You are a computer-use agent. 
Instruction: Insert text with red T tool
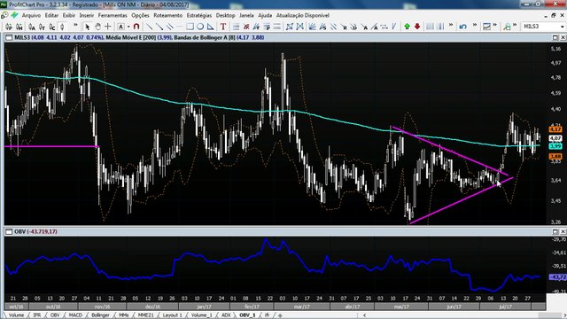click(223, 27)
